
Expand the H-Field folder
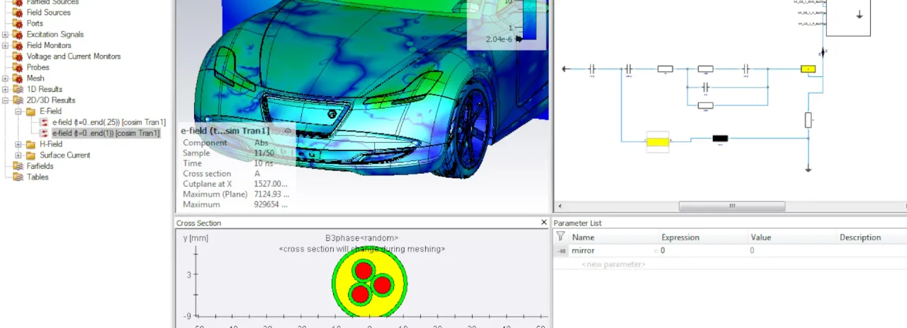(x=18, y=144)
